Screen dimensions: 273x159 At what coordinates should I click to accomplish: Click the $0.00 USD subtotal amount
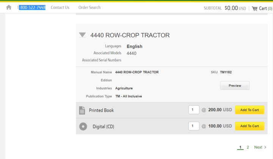(235, 8)
